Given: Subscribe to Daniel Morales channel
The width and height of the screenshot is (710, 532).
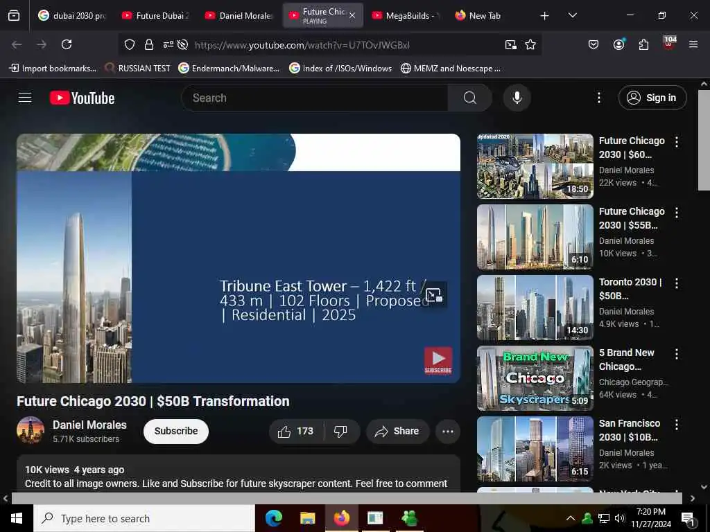Looking at the screenshot, I should (x=176, y=431).
